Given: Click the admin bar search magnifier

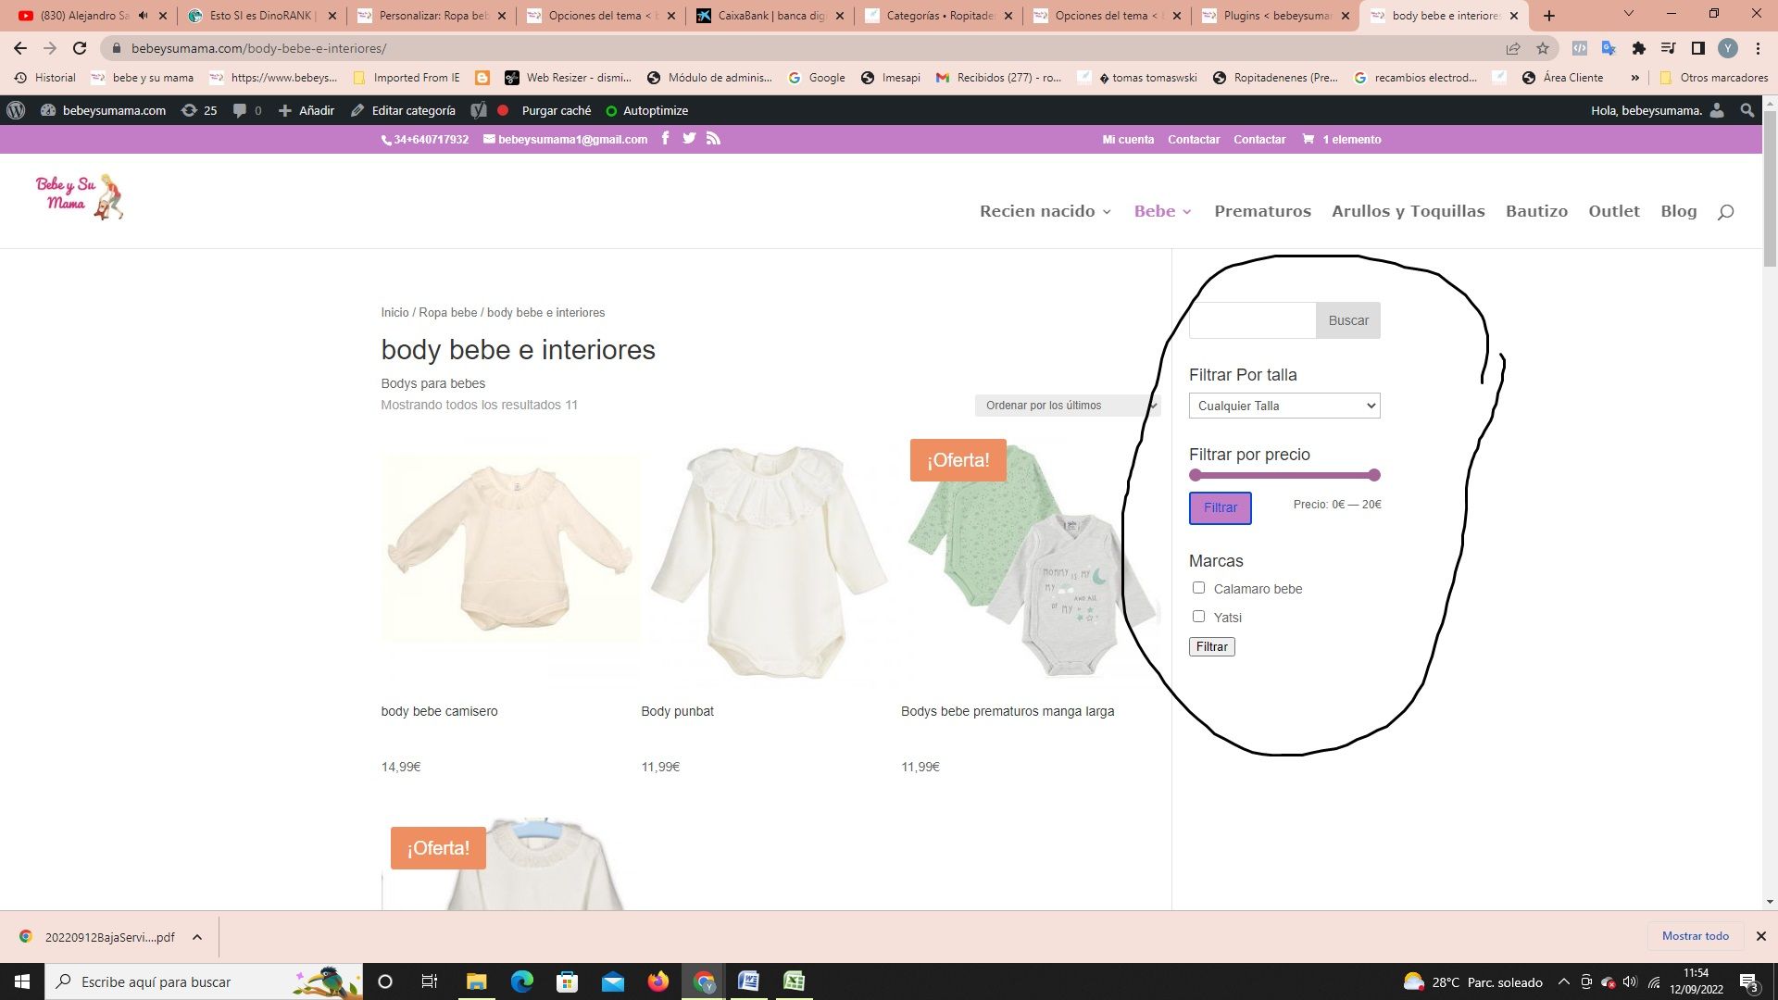Looking at the screenshot, I should coord(1747,110).
